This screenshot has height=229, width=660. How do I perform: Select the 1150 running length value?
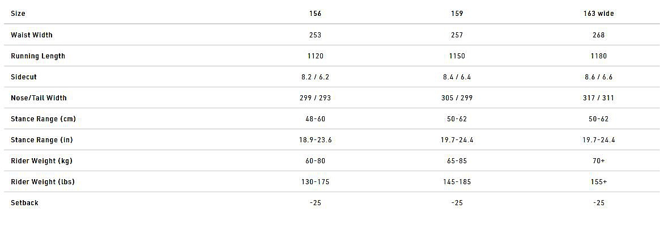[x=457, y=56]
